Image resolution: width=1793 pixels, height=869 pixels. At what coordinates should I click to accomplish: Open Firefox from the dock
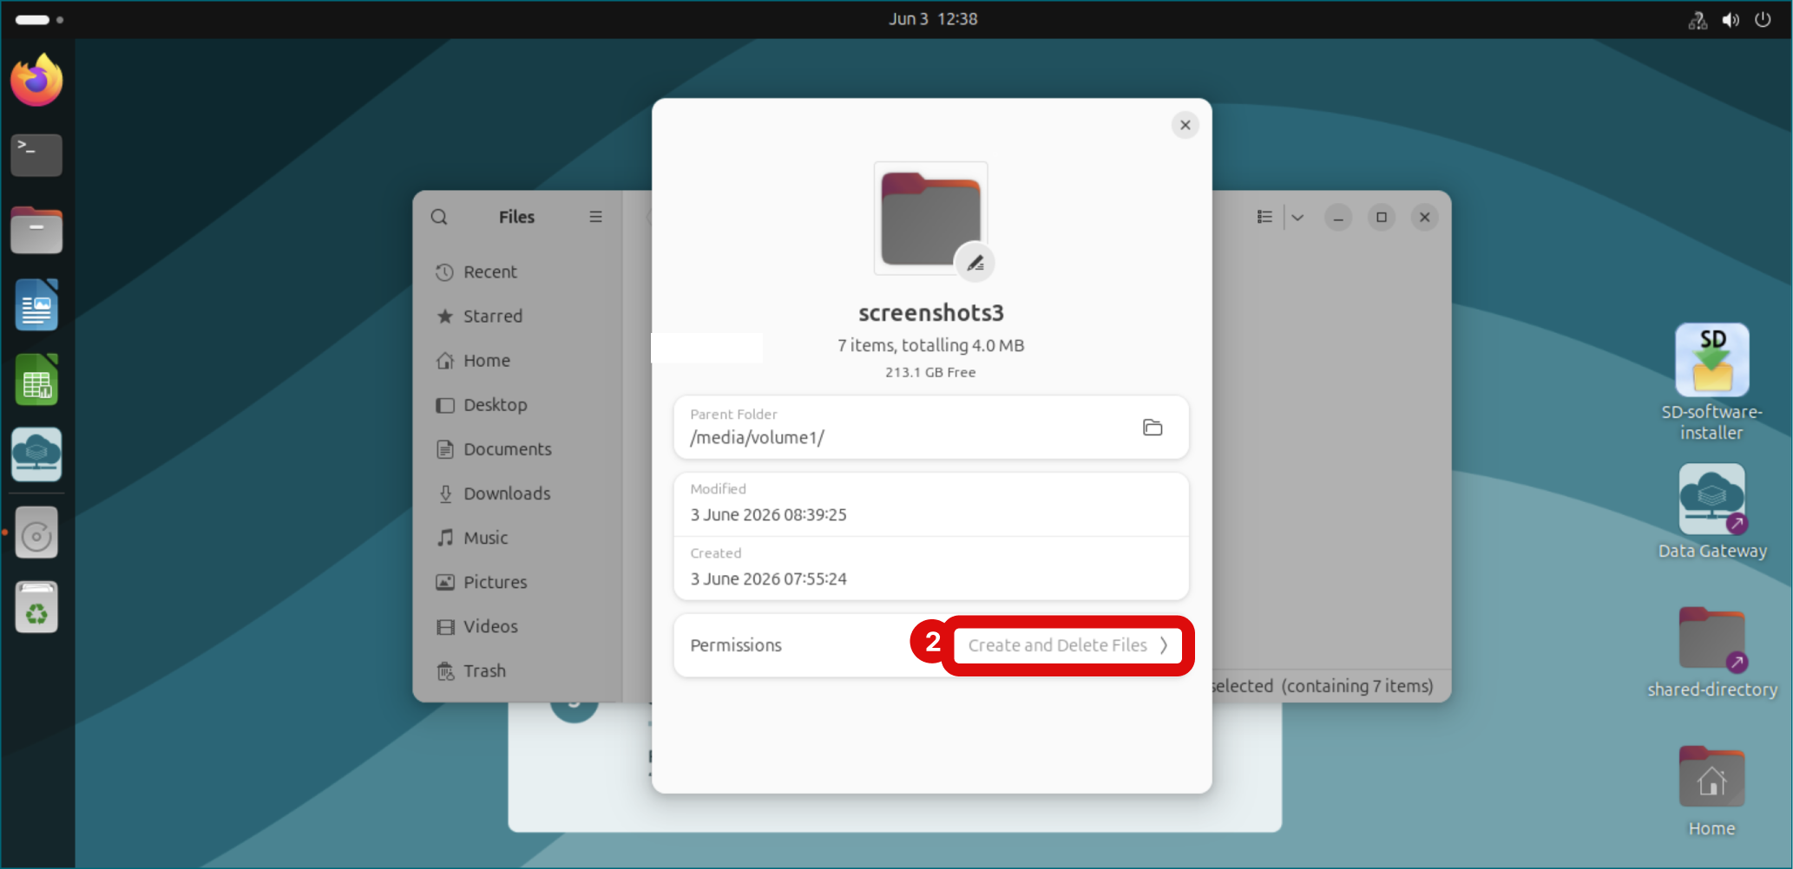pos(36,81)
